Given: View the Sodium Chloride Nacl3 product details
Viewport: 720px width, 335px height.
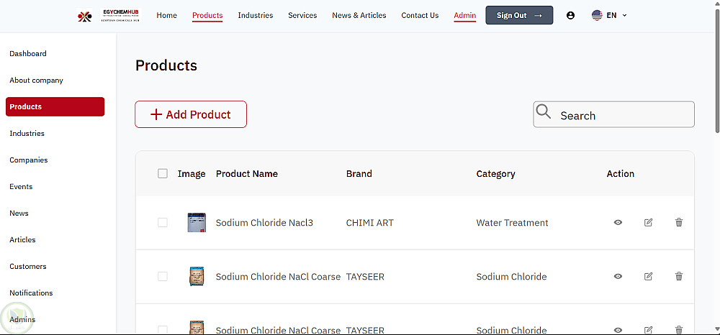Looking at the screenshot, I should [618, 223].
